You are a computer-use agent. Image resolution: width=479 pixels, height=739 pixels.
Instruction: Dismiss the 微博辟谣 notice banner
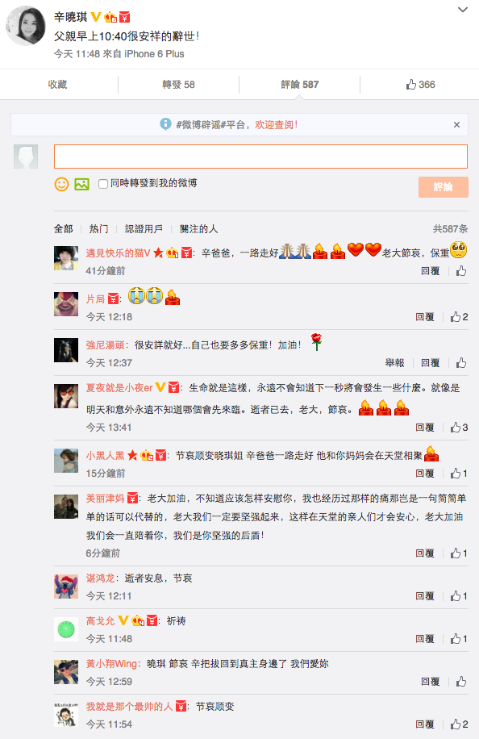(456, 125)
